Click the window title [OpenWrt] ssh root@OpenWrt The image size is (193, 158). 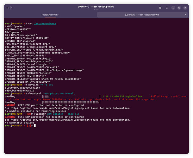[x=96, y=7]
